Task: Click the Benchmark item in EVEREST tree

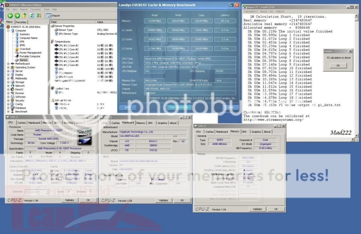Action: 21,112
